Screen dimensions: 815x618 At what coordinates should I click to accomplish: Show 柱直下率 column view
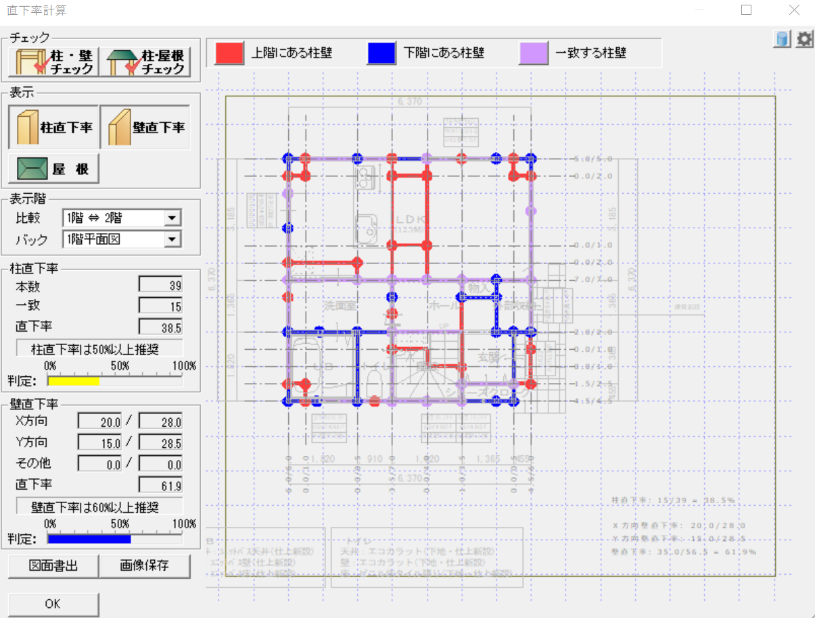(x=53, y=127)
